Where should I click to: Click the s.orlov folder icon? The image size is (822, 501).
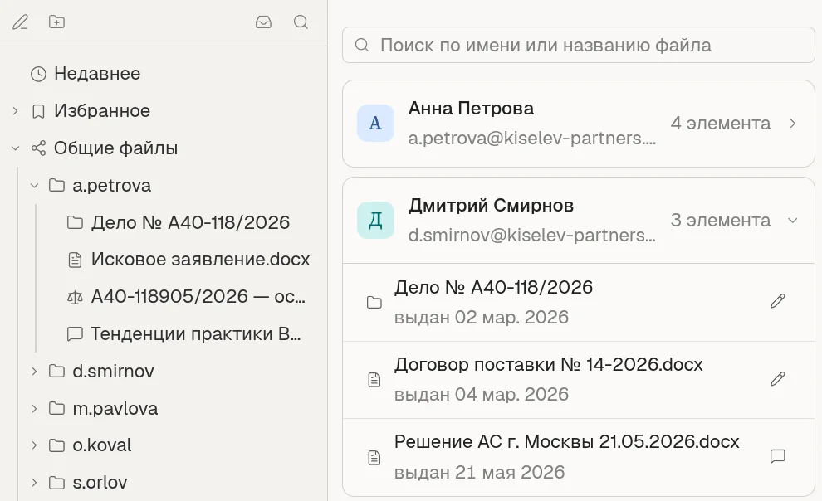point(56,483)
